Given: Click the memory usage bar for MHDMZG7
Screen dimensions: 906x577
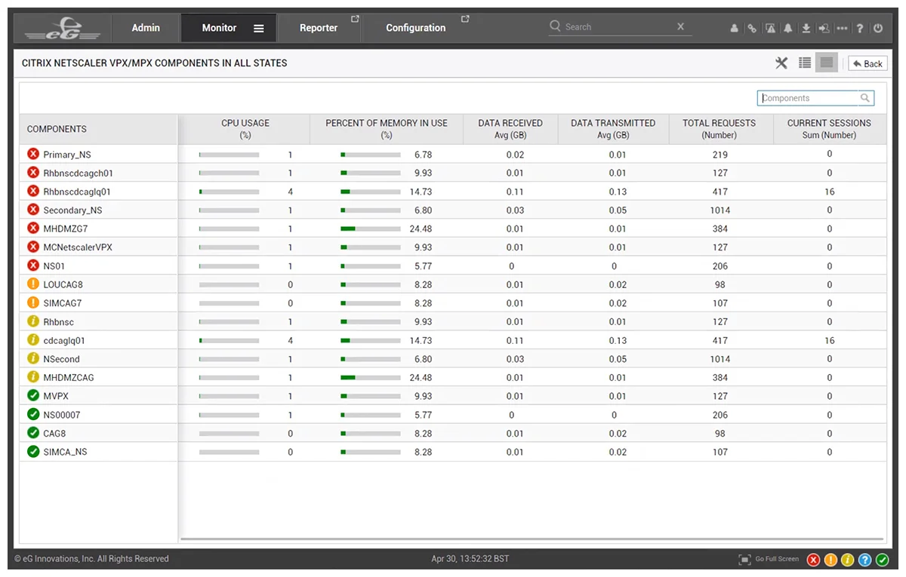Looking at the screenshot, I should 370,229.
